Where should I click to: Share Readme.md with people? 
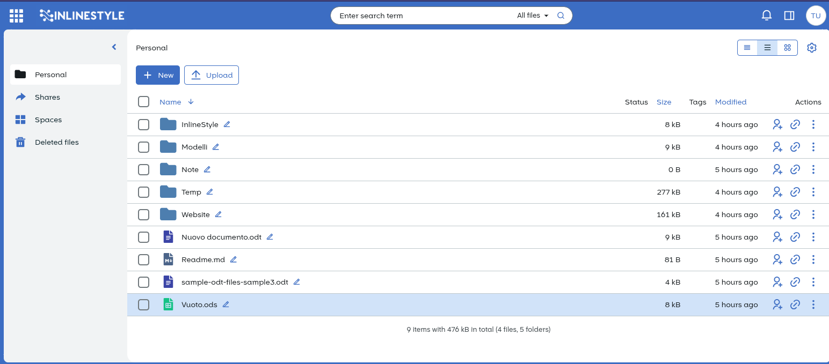pos(777,259)
